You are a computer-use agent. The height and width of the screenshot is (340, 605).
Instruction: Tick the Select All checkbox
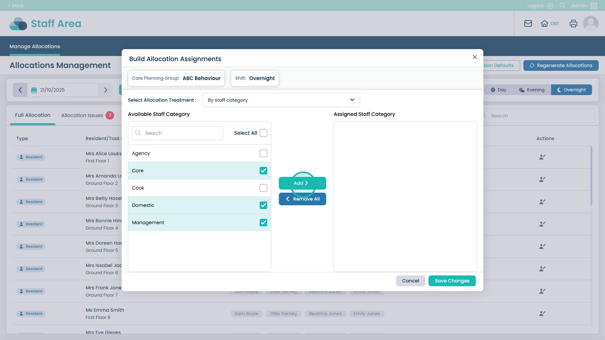click(263, 133)
